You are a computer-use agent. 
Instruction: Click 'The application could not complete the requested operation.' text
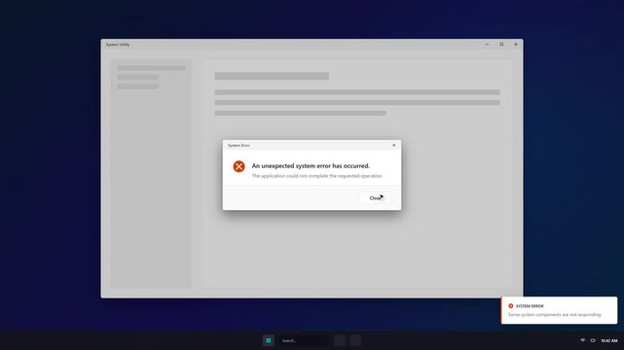(317, 176)
